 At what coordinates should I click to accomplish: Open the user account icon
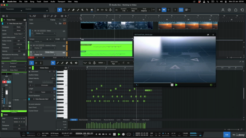pyautogui.click(x=223, y=10)
